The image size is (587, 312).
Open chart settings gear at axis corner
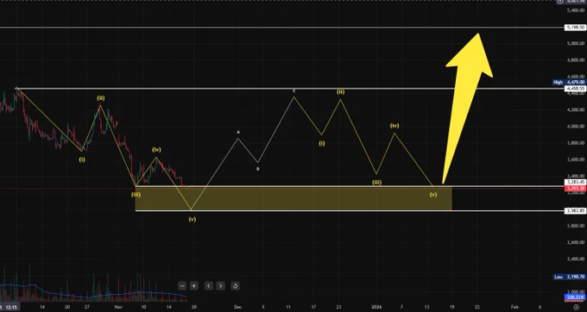click(576, 307)
